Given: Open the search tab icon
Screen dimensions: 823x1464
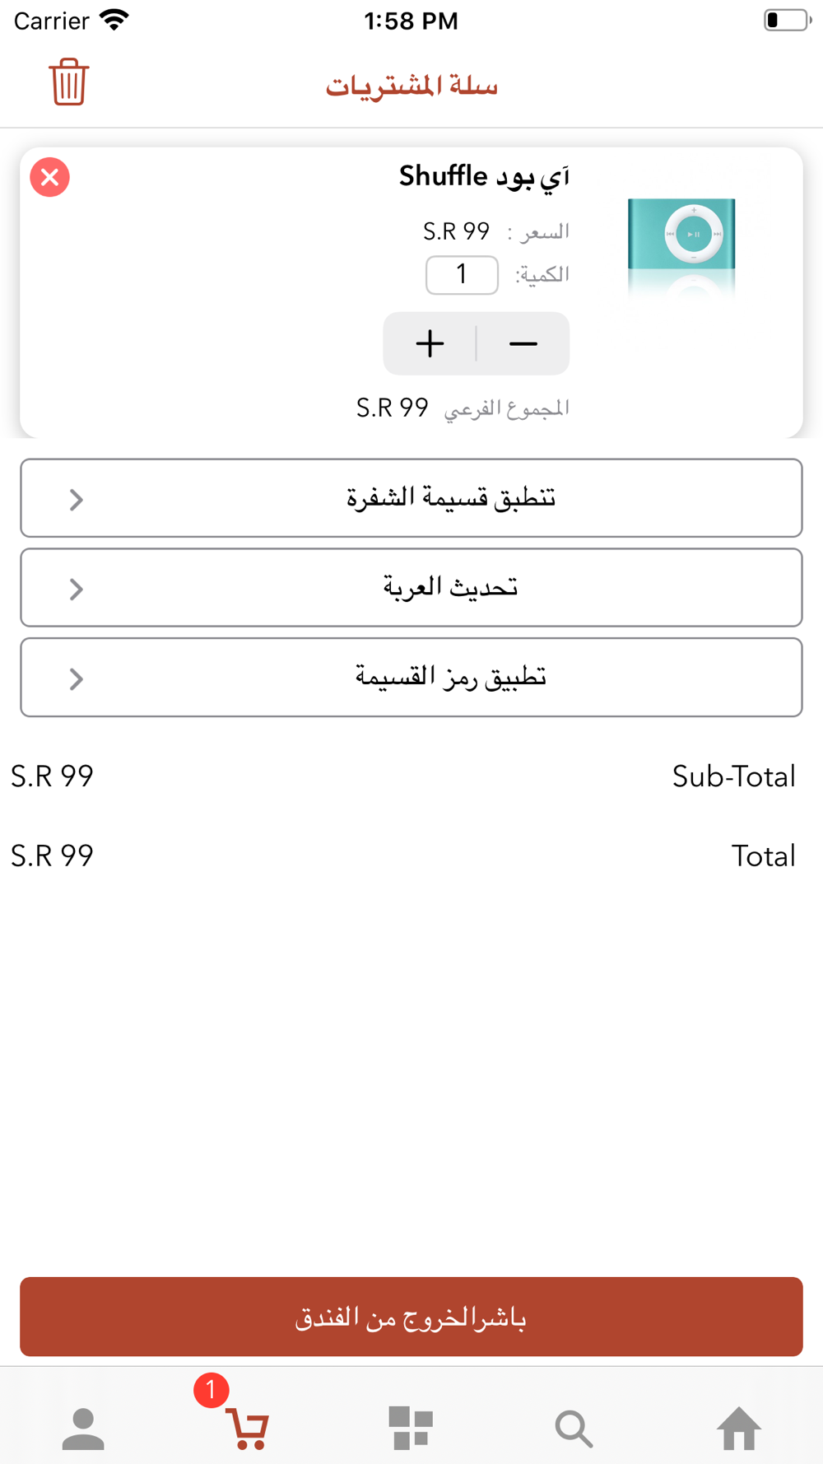Looking at the screenshot, I should (574, 1429).
